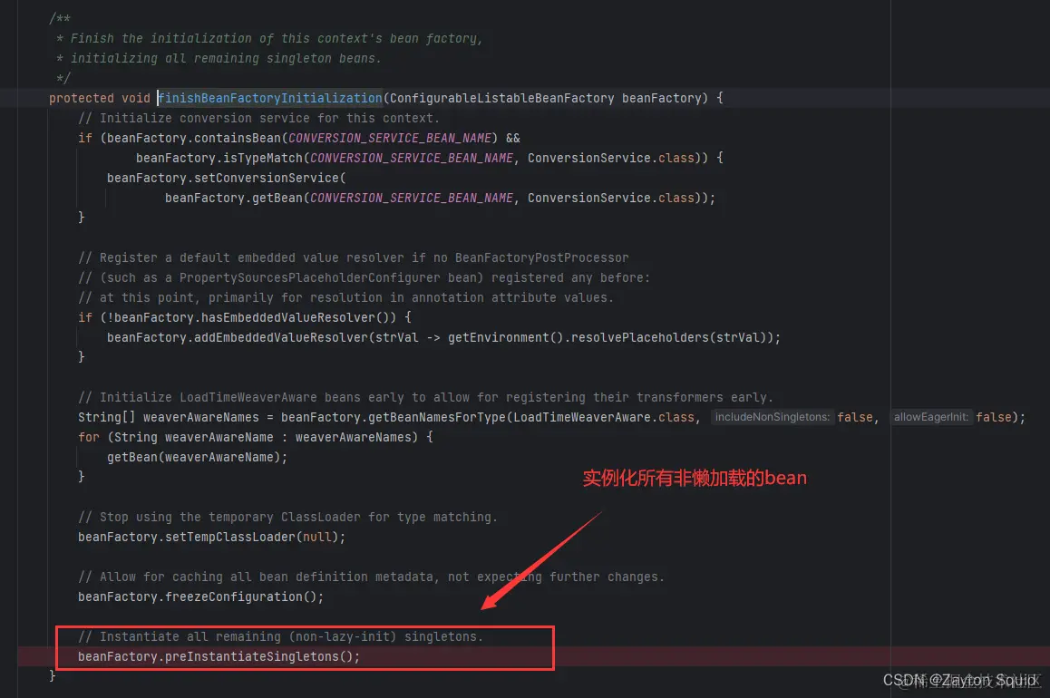Click the 'includeNonSingletons:' inlay hint

coord(773,418)
